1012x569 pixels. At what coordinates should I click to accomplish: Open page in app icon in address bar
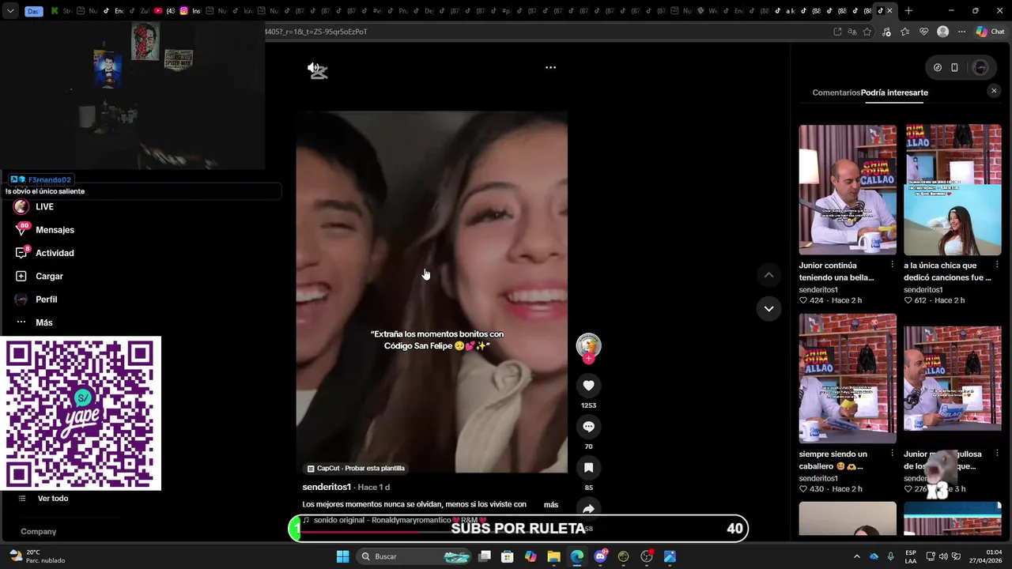[837, 32]
